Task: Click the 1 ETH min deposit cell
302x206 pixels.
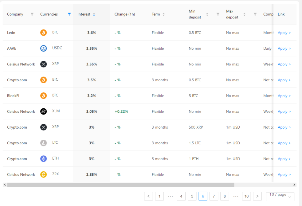Action: (194, 159)
